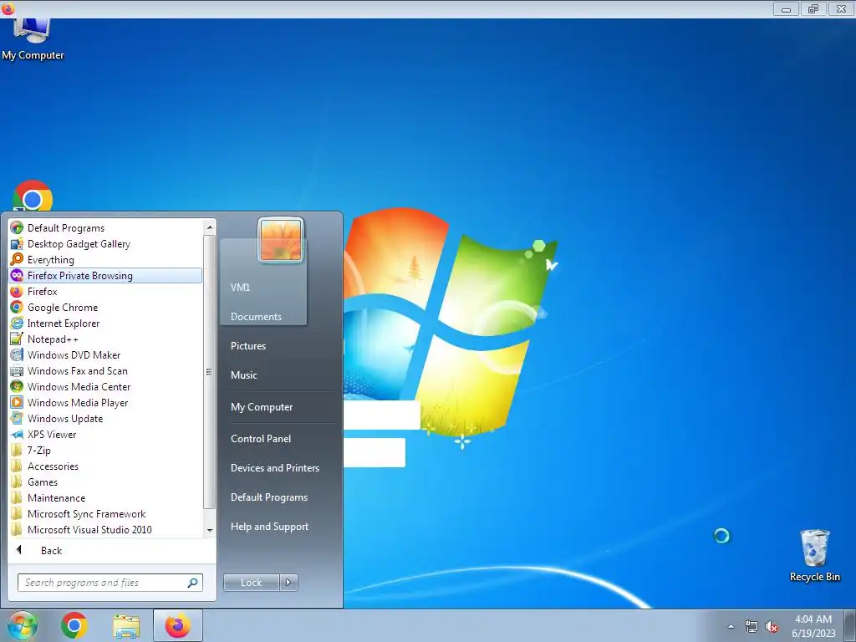Launch XPS Viewer icon
856x642 pixels.
pos(17,434)
